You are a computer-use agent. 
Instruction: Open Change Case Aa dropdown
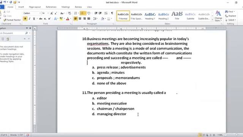[x=62, y=13]
